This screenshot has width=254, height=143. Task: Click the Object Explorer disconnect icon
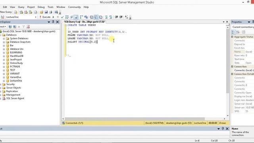[x=15, y=27]
